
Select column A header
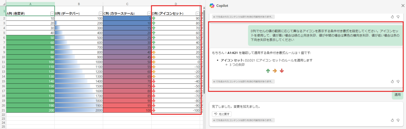pos(30,4)
